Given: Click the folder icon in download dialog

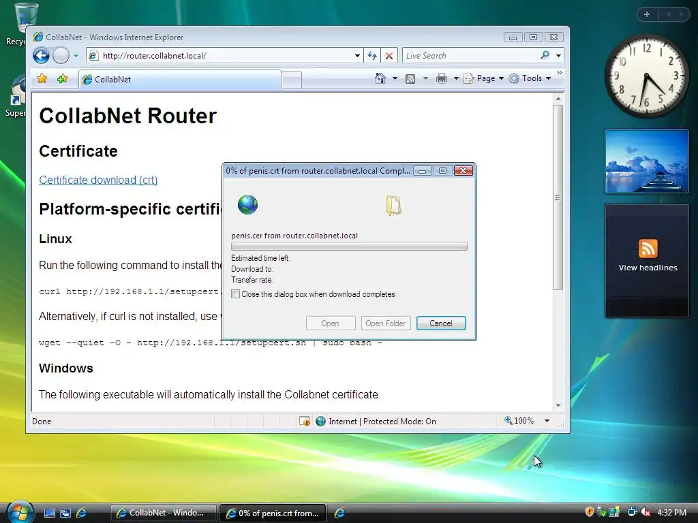Looking at the screenshot, I should tap(393, 205).
